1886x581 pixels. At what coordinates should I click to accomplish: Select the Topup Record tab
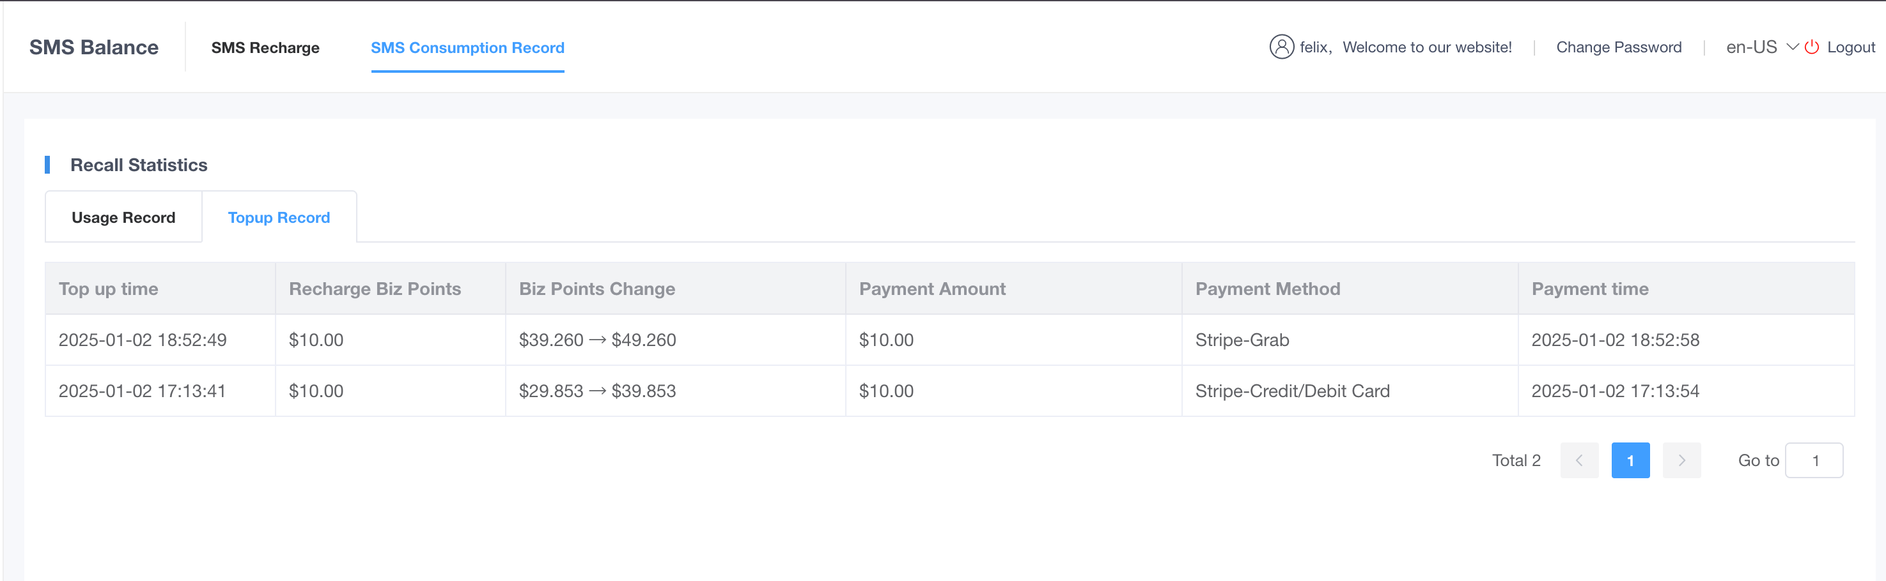point(279,217)
